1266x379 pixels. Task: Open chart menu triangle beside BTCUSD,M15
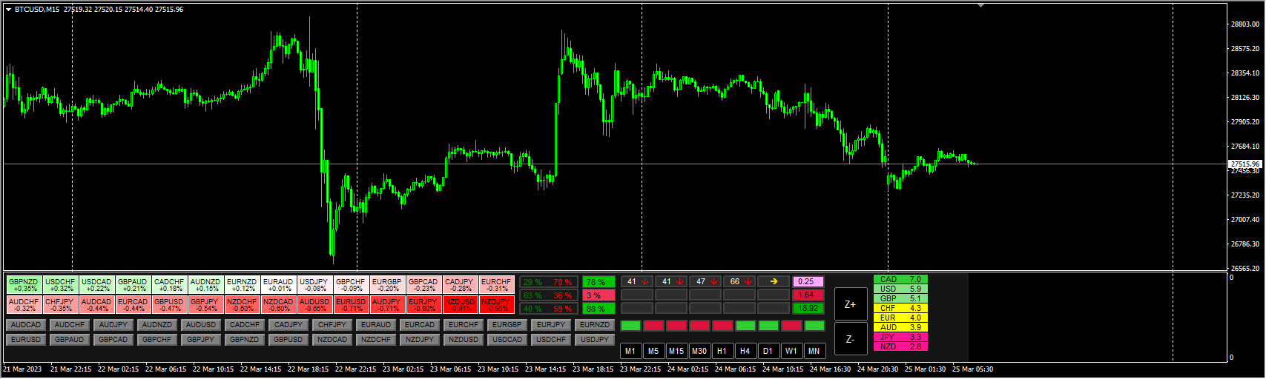click(8, 10)
